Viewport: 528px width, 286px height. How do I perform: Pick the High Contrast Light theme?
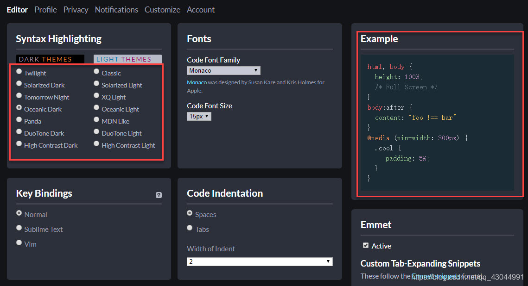[96, 144]
